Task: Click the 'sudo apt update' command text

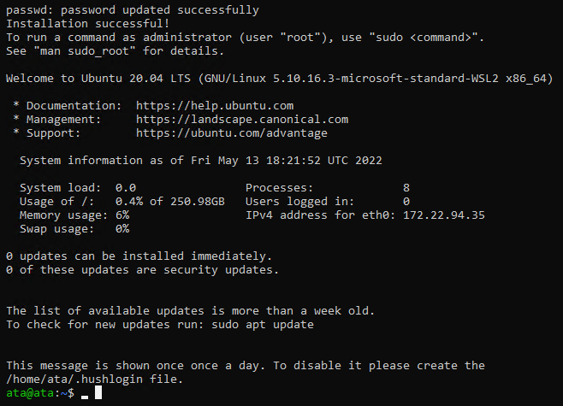Action: pos(263,325)
